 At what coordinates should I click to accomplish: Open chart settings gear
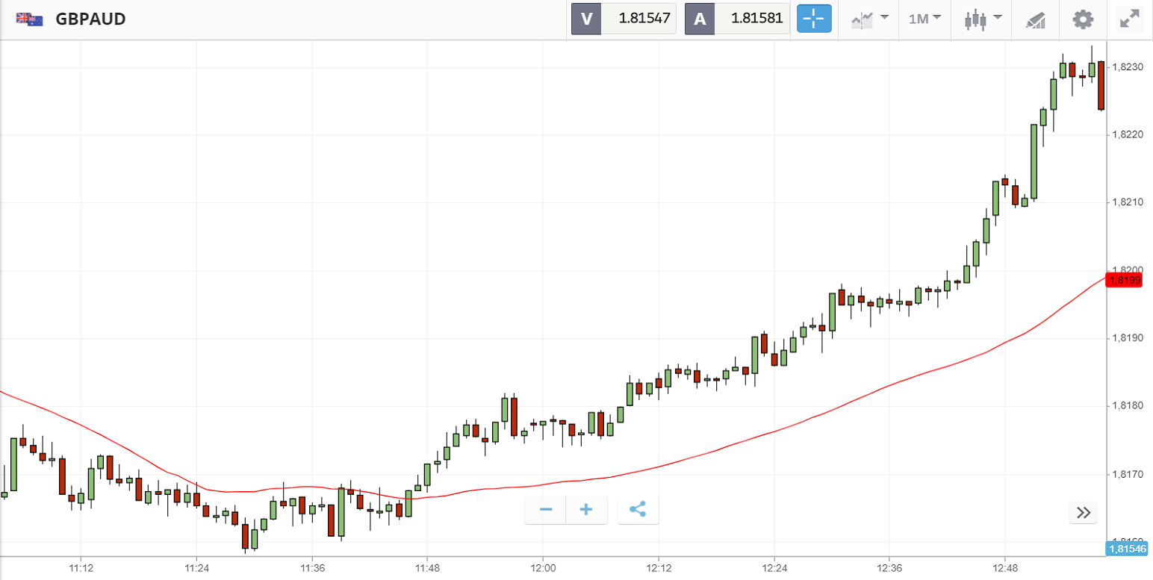click(1083, 19)
